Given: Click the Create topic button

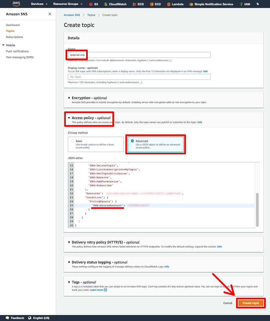Looking at the screenshot, I should [x=251, y=303].
